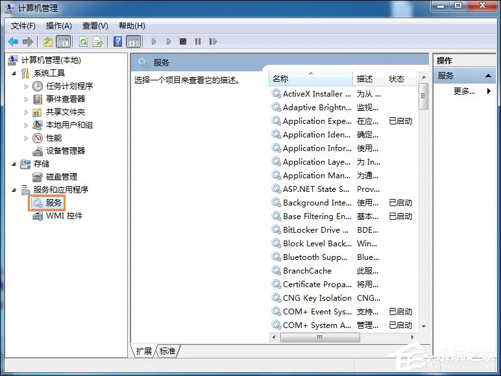Collapse the 服务和应用程序 tree node
501x376 pixels.
point(14,190)
